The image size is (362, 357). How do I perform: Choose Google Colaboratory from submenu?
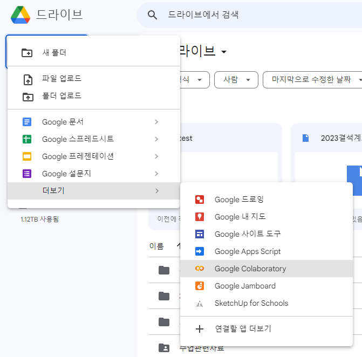click(267, 269)
